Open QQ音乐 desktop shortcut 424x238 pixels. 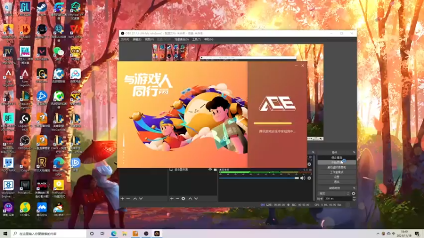pyautogui.click(x=25, y=209)
